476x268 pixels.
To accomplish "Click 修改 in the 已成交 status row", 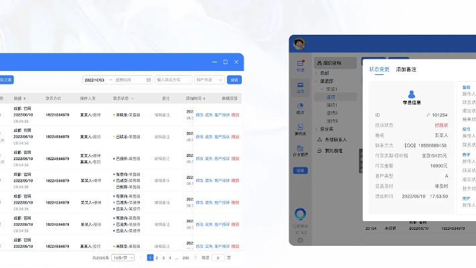I will [x=200, y=180].
